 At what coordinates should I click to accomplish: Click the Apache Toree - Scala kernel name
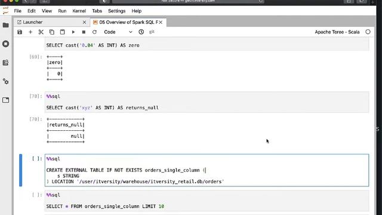337,32
